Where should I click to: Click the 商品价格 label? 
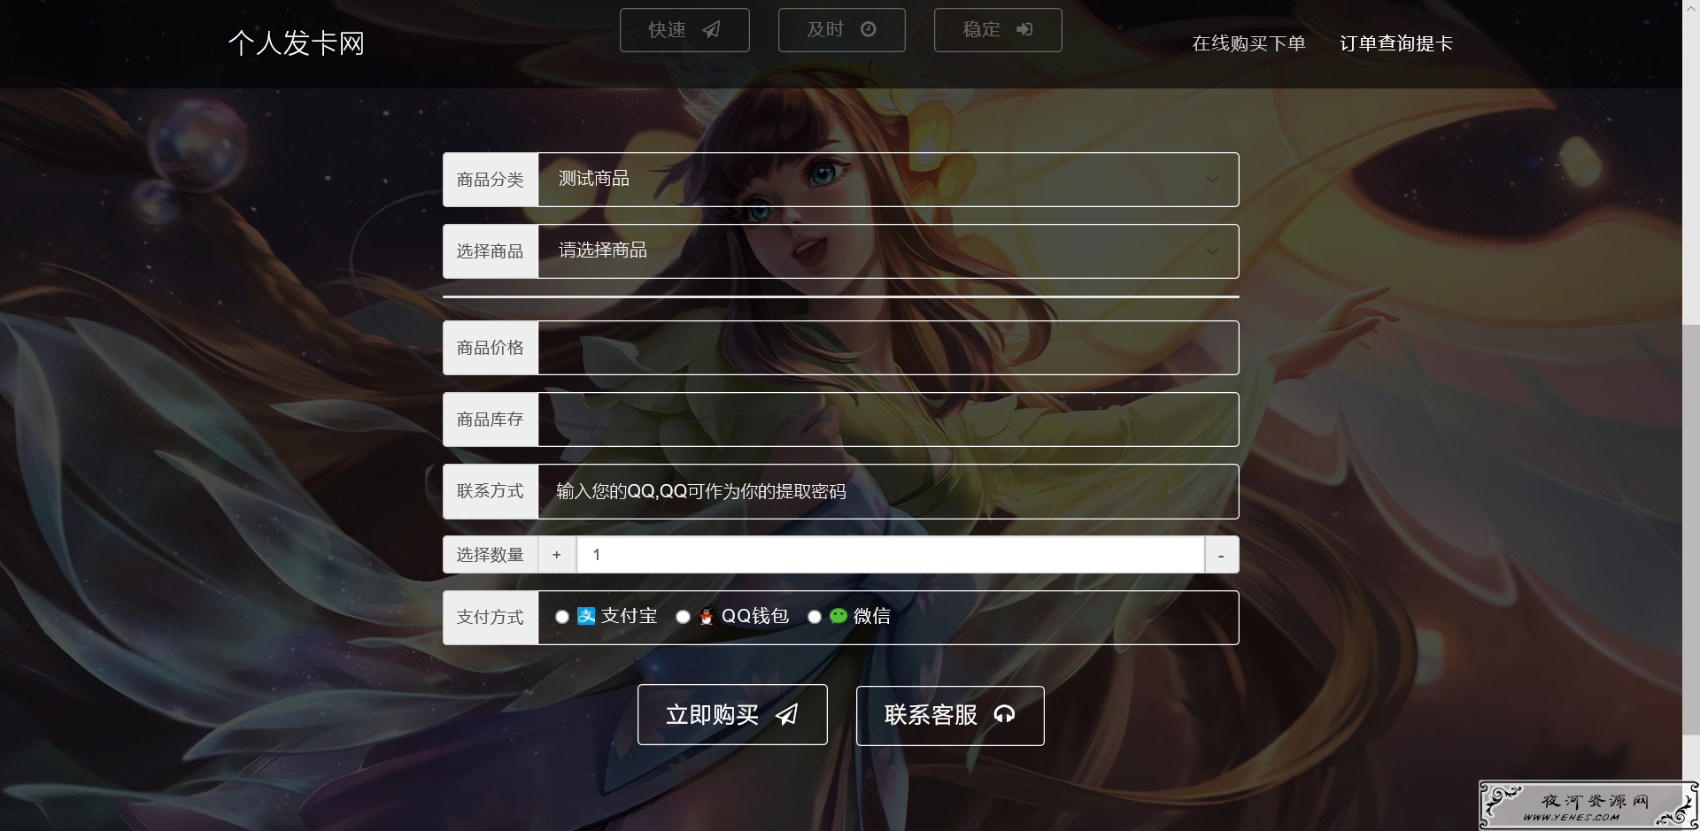tap(491, 348)
